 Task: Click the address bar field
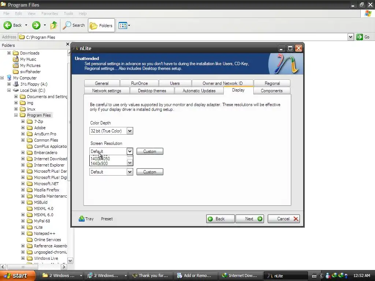coord(183,37)
